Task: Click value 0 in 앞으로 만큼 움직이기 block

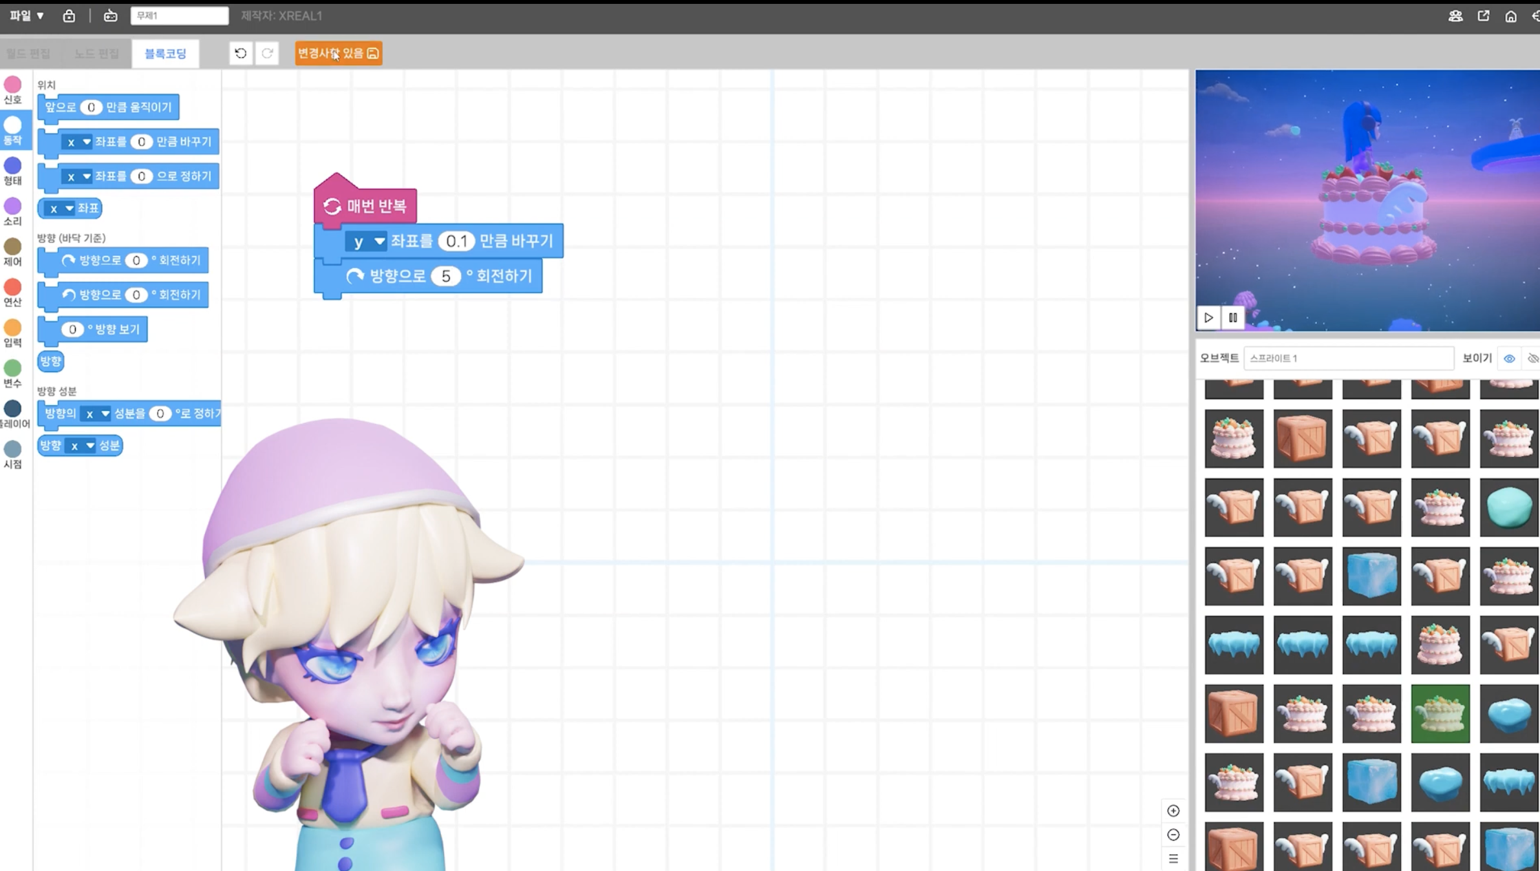Action: (x=91, y=107)
